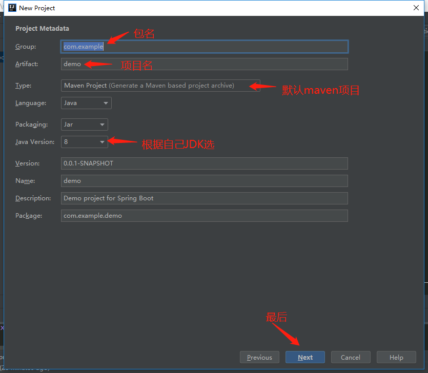428x373 pixels.
Task: Expand the Language Java dropdown
Action: 86,103
